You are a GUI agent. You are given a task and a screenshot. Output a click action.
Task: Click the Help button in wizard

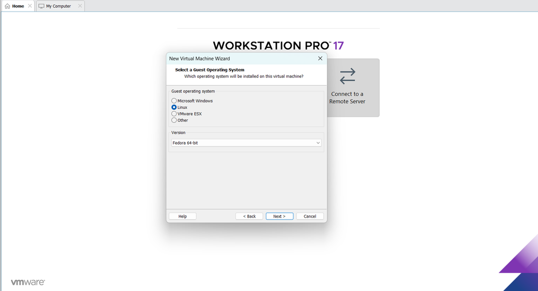[182, 216]
